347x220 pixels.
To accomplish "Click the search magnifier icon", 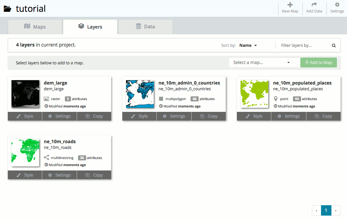I will point(333,45).
